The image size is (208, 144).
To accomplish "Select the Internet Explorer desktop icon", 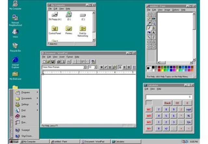I will pyautogui.click(x=15, y=62).
